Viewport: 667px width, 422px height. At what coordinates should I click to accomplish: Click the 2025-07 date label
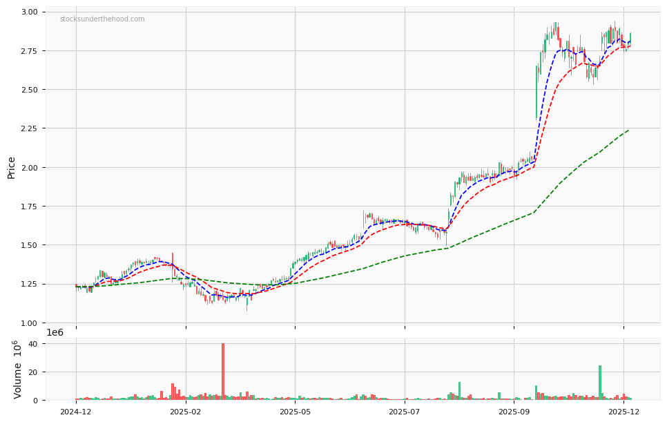[x=405, y=412]
